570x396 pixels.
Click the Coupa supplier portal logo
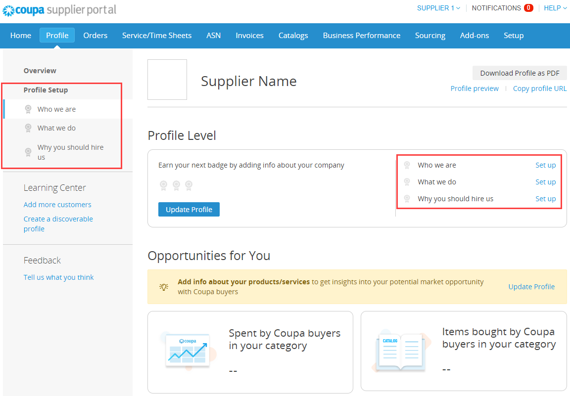click(x=59, y=10)
